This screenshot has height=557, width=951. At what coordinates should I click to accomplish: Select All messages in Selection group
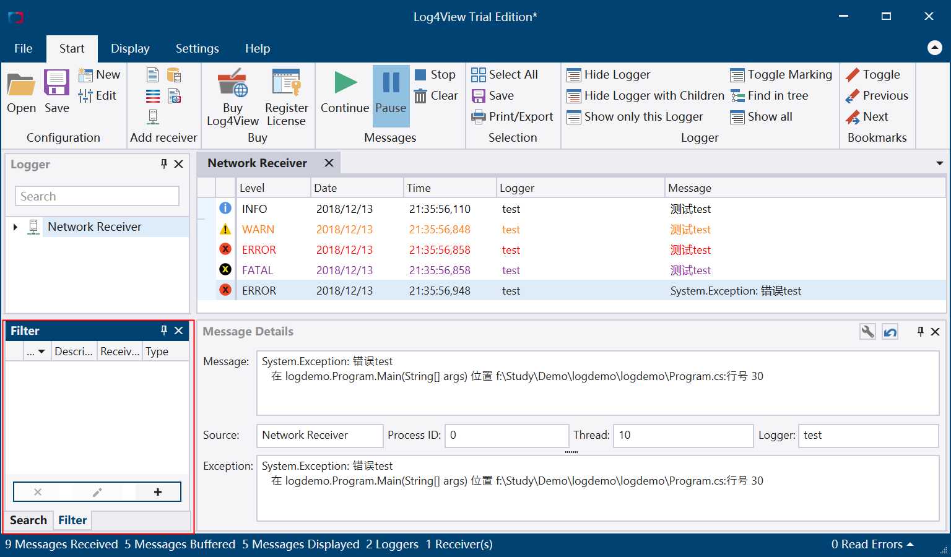point(504,75)
